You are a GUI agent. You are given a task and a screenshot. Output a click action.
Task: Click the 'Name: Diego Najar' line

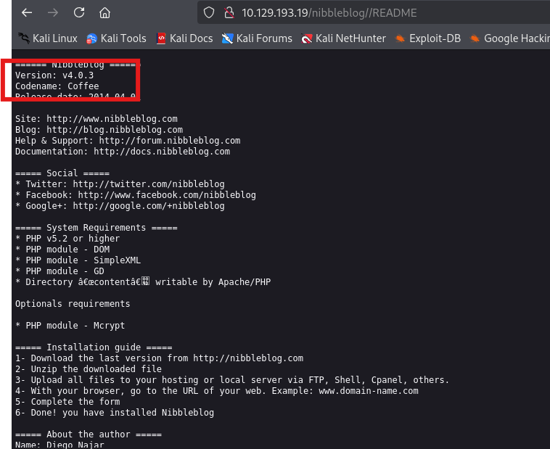point(59,445)
